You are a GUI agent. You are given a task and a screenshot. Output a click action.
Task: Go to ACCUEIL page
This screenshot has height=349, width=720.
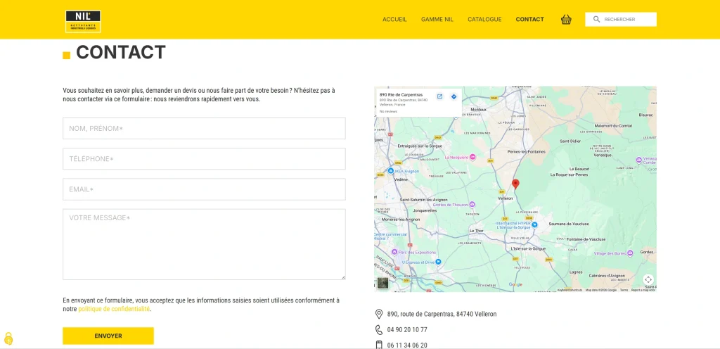(x=394, y=19)
